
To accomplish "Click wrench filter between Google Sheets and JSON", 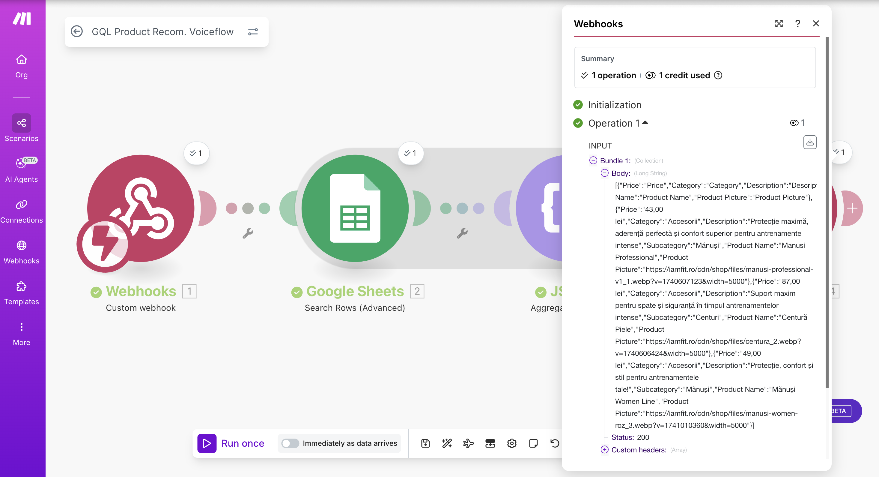I will click(462, 233).
